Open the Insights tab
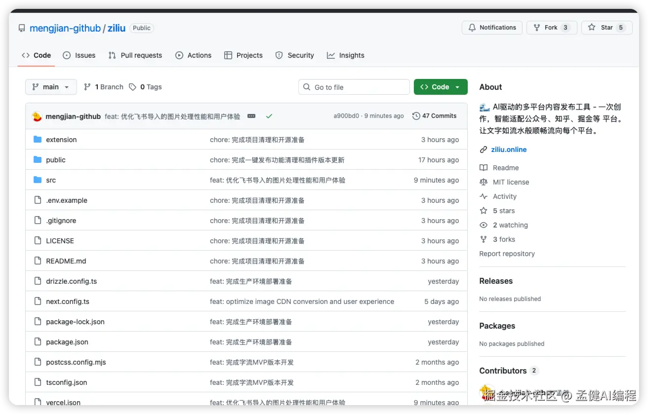This screenshot has height=414, width=648. pos(345,55)
